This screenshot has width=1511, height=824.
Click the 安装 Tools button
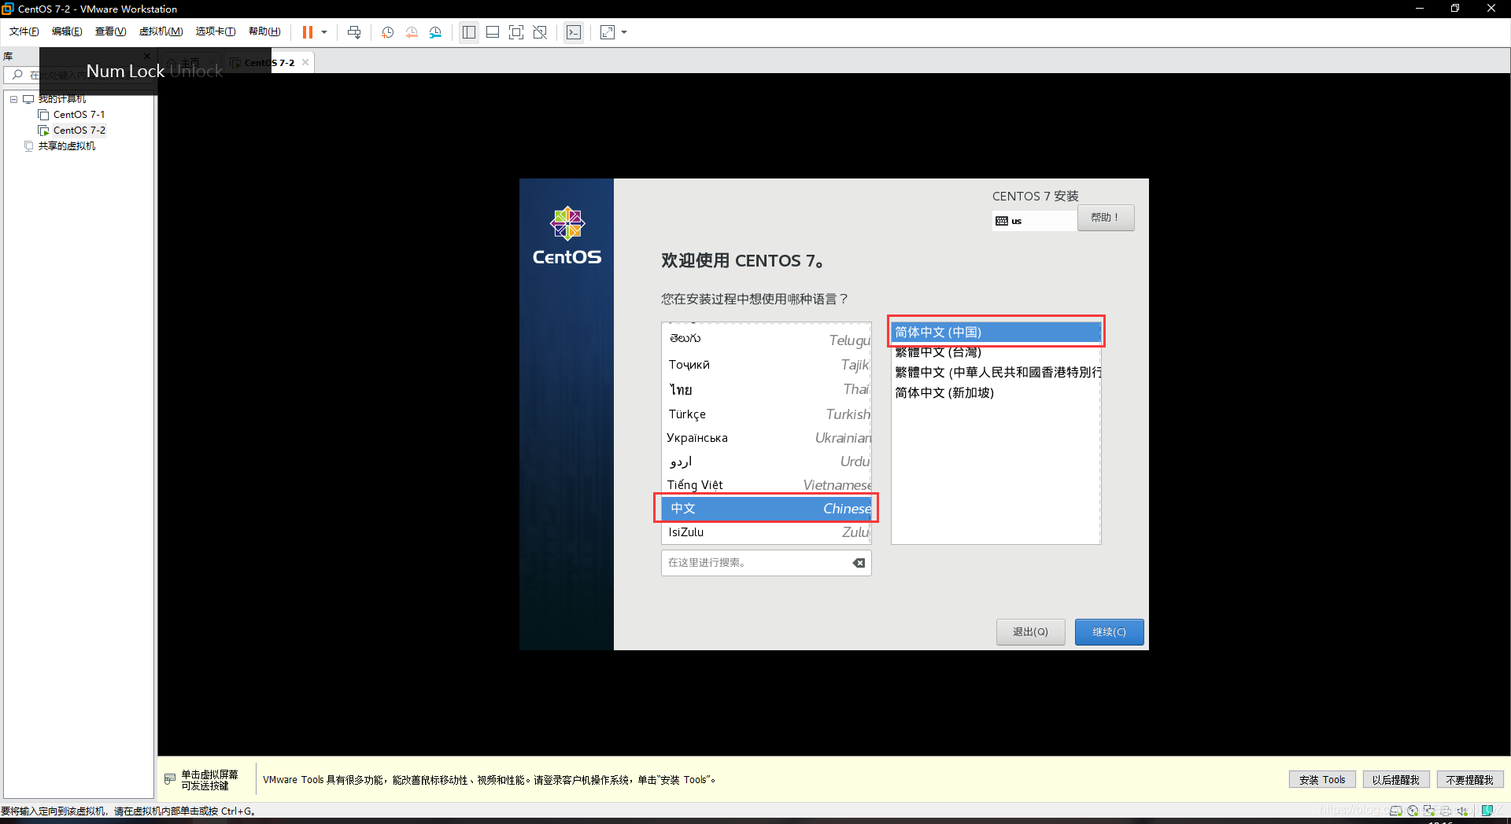coord(1322,780)
